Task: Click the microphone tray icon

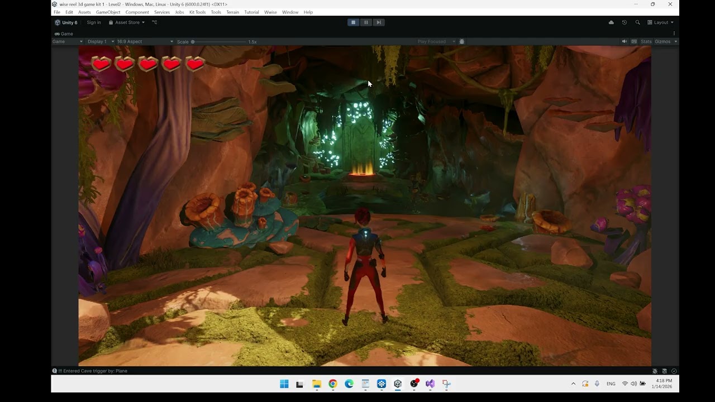Action: pyautogui.click(x=597, y=384)
